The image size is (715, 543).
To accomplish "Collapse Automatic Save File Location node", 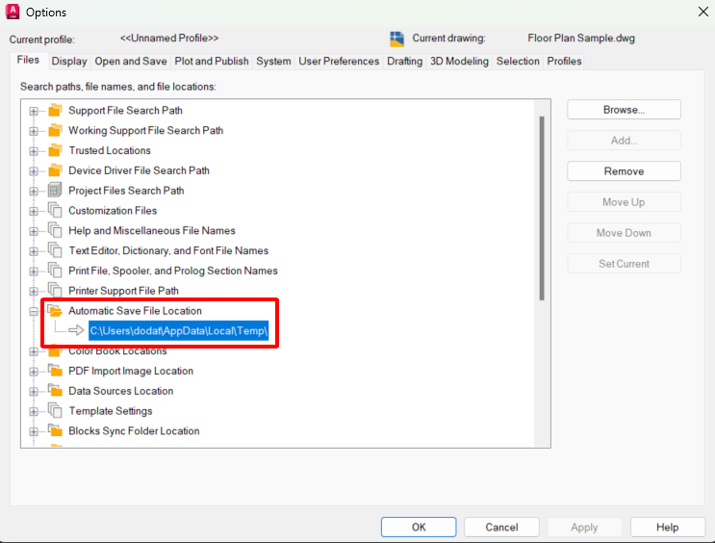I will pos(34,312).
